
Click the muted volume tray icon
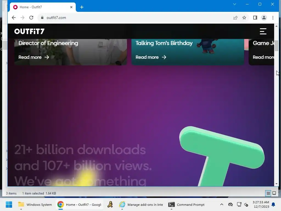point(246,204)
